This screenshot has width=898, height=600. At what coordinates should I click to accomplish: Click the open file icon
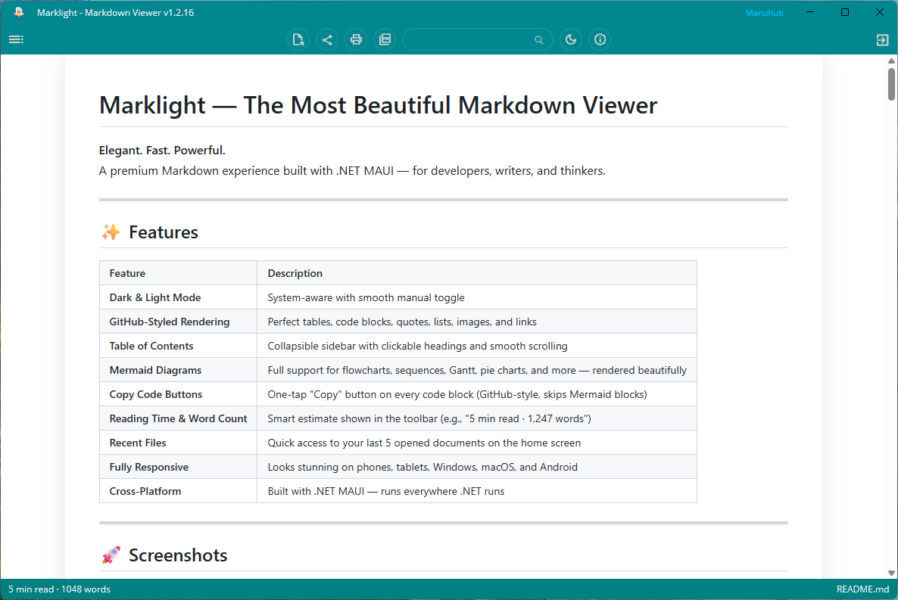click(298, 39)
